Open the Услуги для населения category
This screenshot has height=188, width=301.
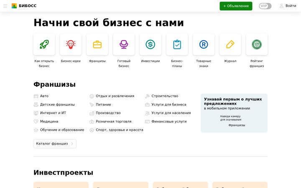pyautogui.click(x=171, y=113)
